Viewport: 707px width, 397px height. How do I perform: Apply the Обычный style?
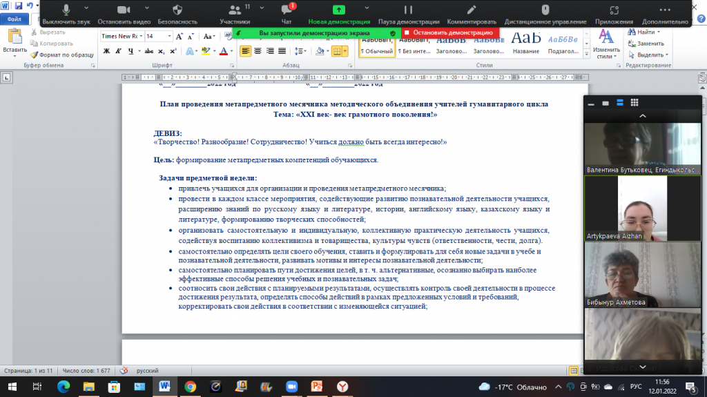pyautogui.click(x=376, y=47)
